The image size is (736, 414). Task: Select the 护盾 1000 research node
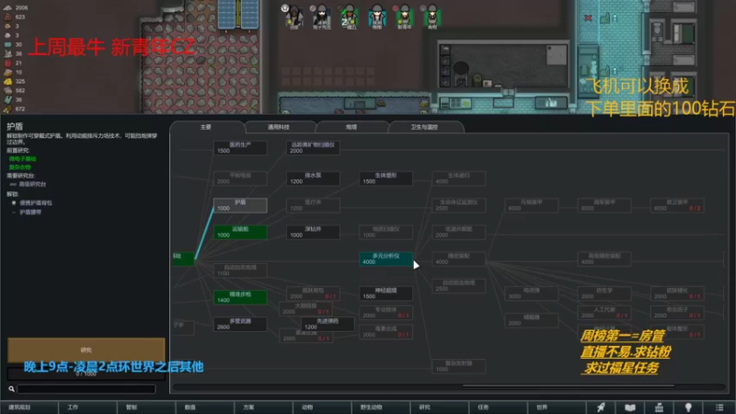tap(240, 205)
